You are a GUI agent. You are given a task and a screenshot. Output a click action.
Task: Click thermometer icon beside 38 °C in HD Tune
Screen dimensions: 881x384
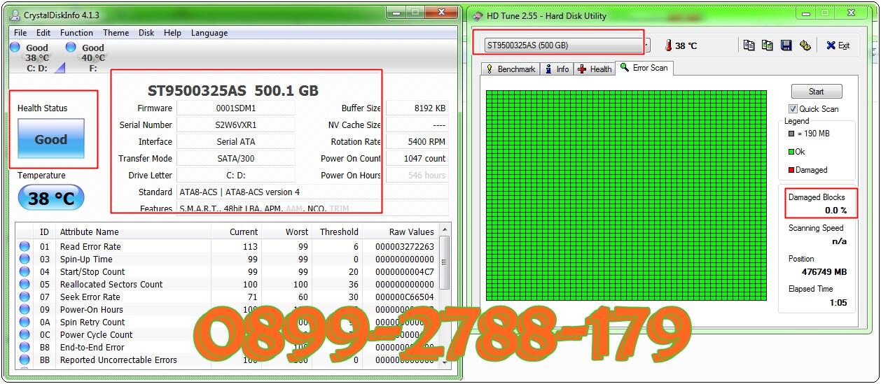point(669,45)
